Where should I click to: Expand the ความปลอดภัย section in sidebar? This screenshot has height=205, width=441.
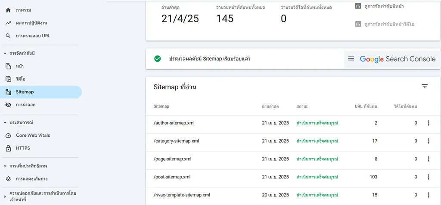[x=5, y=196]
